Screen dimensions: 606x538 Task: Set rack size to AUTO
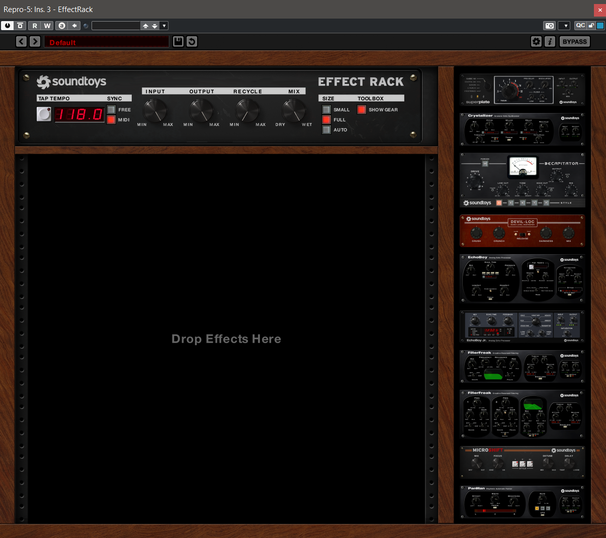click(x=326, y=130)
